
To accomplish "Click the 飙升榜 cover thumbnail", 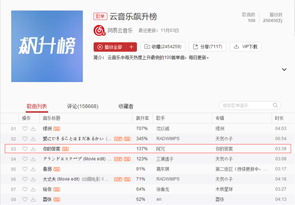I will (x=47, y=46).
